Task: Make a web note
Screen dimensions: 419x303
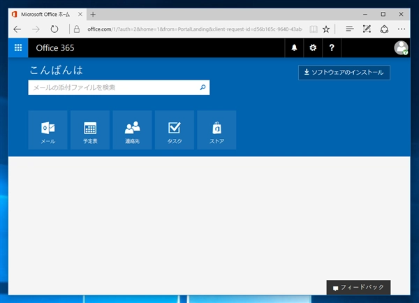Action: coord(367,29)
